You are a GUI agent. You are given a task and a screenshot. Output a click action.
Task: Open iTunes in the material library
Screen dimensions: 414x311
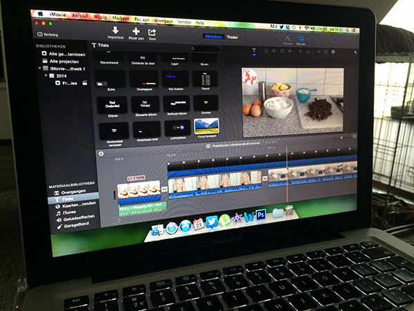click(x=66, y=213)
